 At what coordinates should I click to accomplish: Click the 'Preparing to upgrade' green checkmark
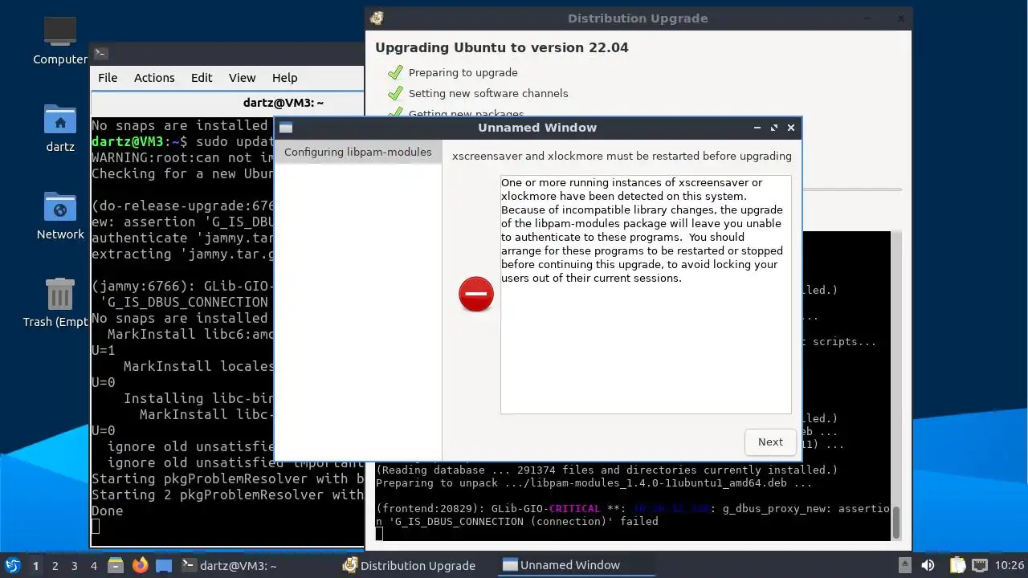click(395, 73)
